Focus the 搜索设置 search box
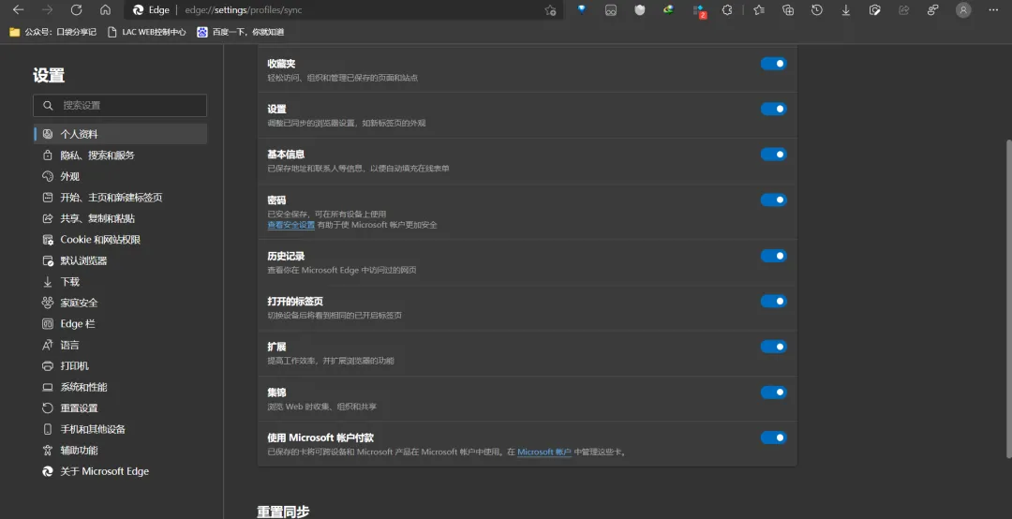The width and height of the screenshot is (1012, 519). point(120,105)
